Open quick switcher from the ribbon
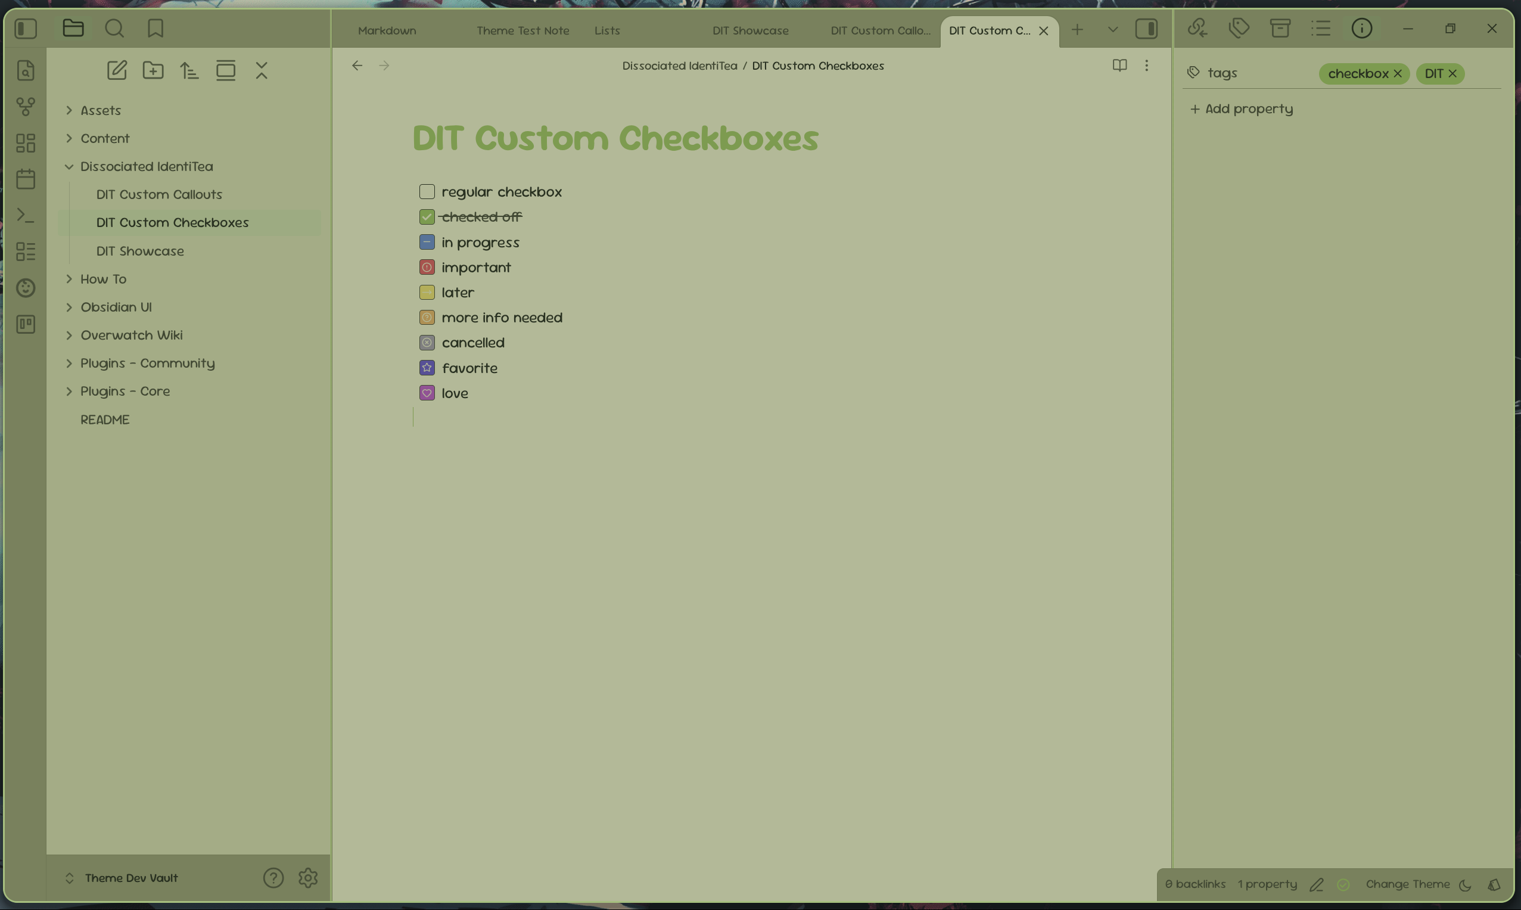Screen dimensions: 1521x910 click(x=25, y=70)
